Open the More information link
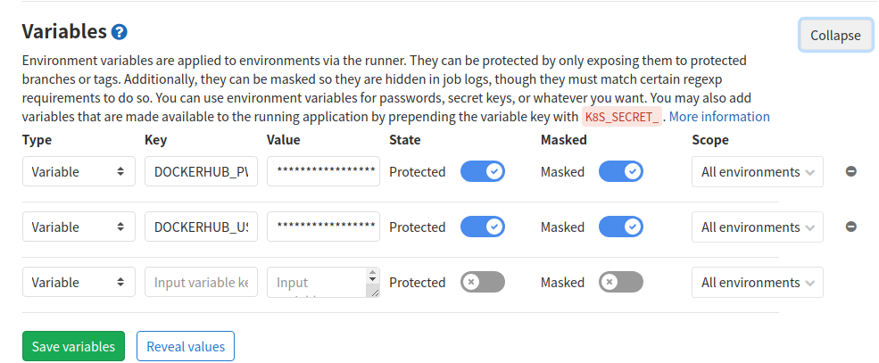 pos(719,116)
